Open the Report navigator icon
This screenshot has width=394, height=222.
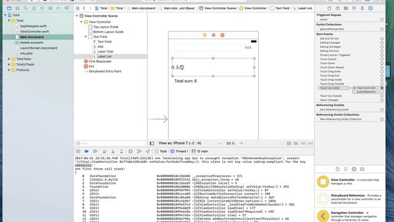tap(66, 8)
